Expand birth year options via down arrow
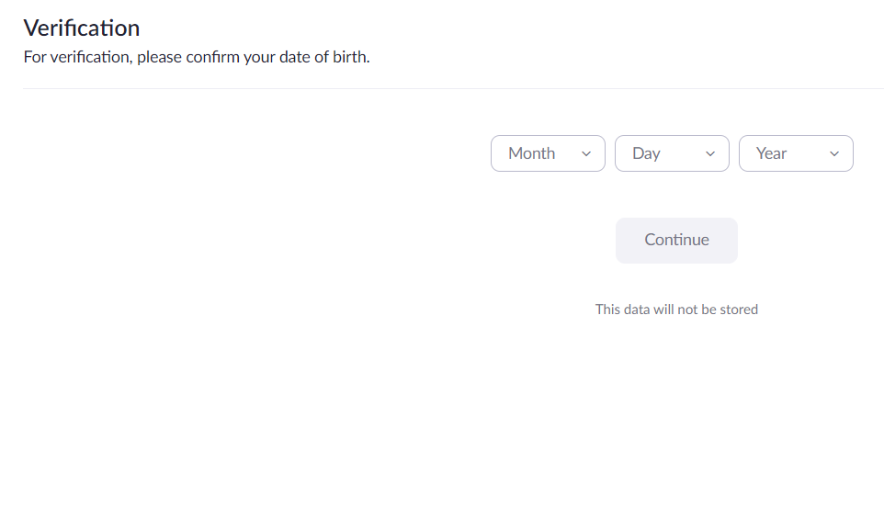 [834, 154]
